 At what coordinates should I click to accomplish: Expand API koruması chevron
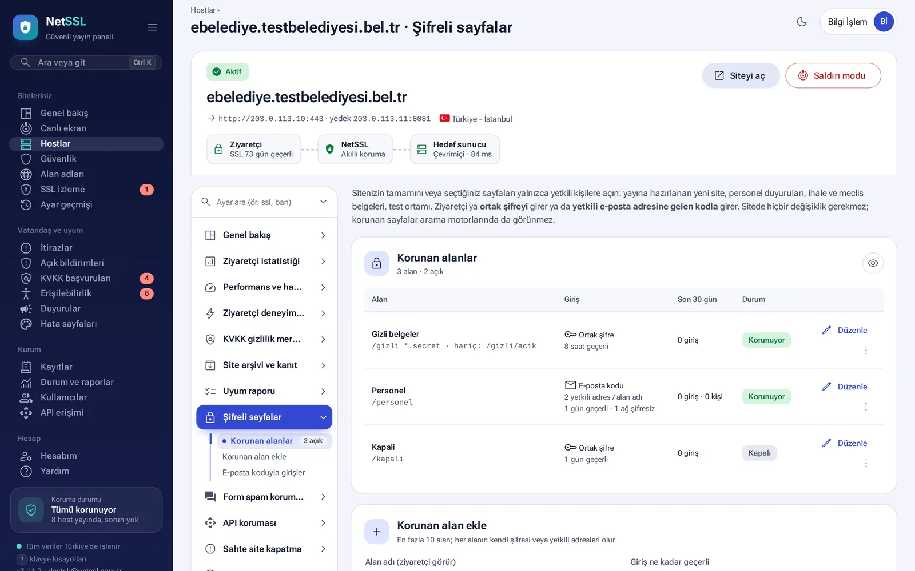pyautogui.click(x=323, y=523)
